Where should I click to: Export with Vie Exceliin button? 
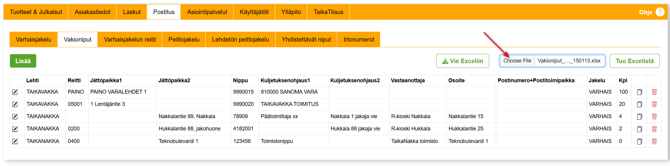click(463, 61)
